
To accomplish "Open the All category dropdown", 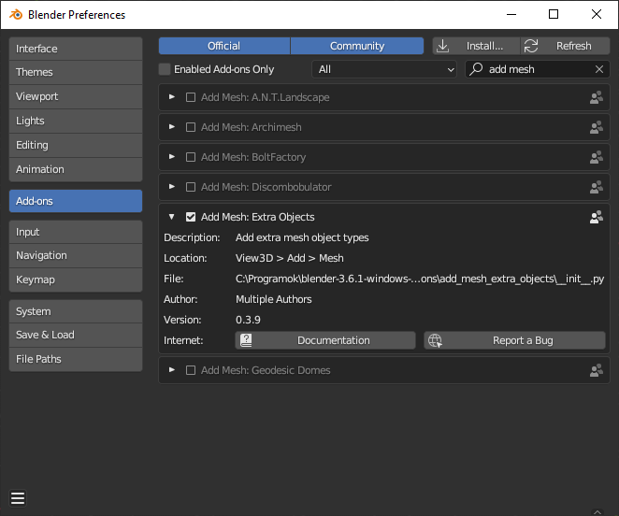I will click(384, 69).
